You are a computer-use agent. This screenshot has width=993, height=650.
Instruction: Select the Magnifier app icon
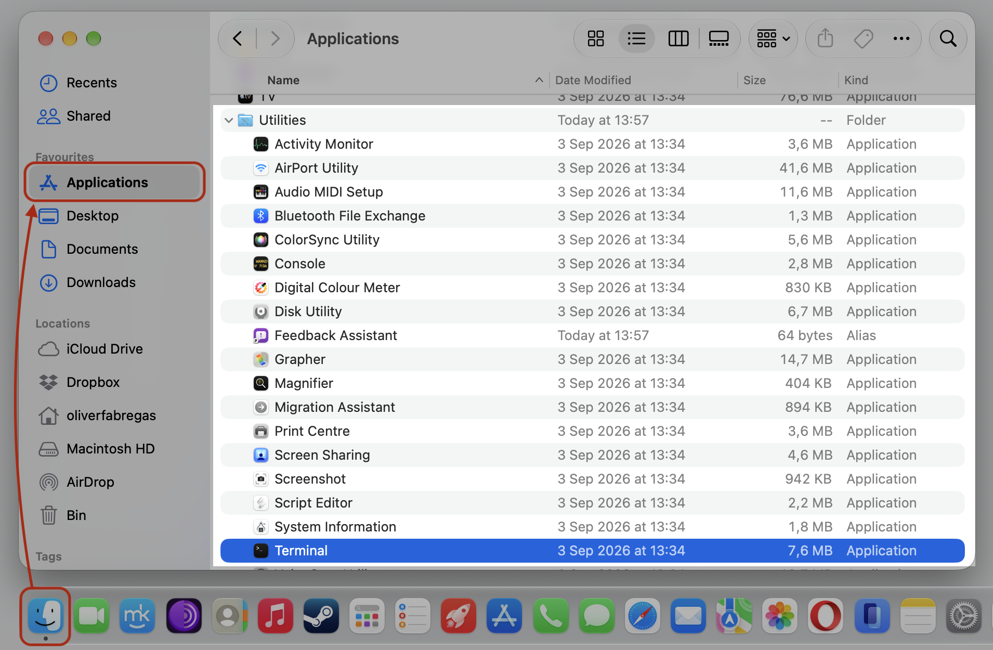click(x=260, y=383)
